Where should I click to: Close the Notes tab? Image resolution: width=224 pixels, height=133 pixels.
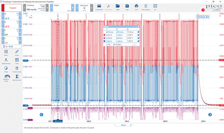[x=130, y=125]
